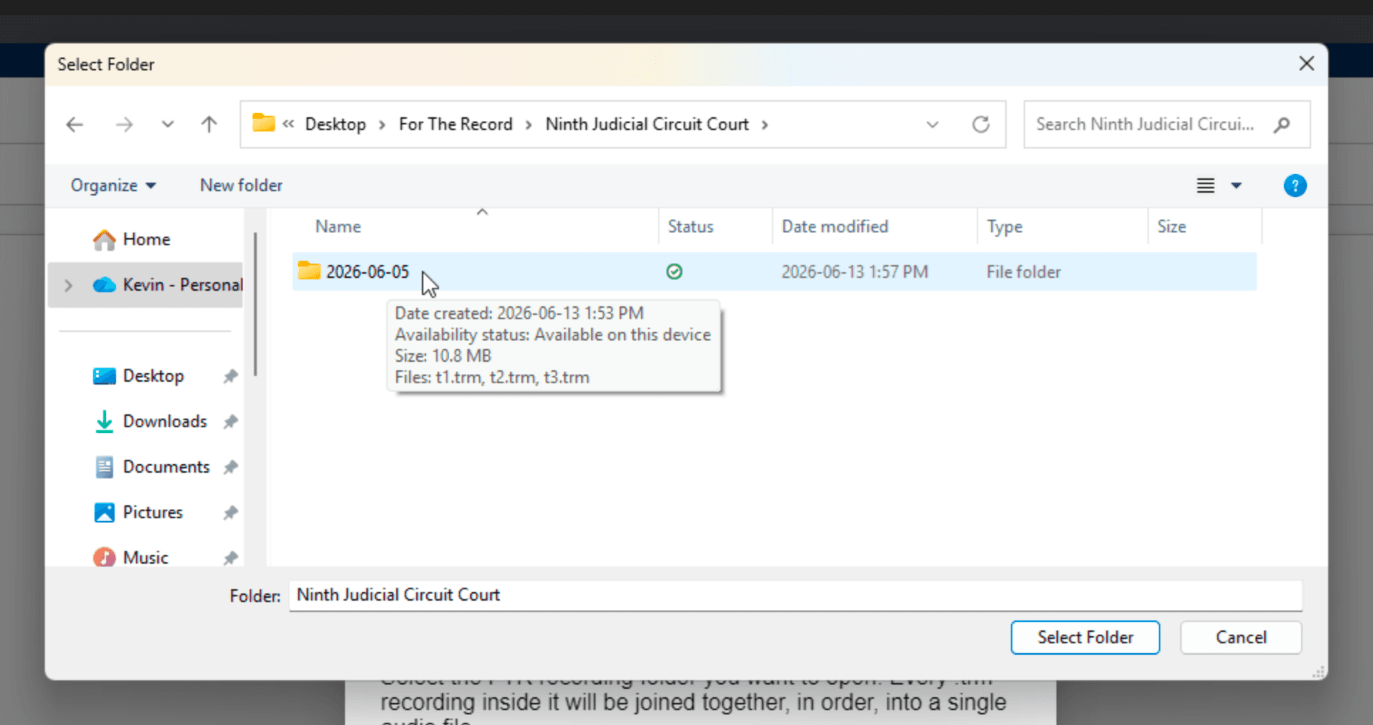Click the File folder type cell

tap(1023, 272)
